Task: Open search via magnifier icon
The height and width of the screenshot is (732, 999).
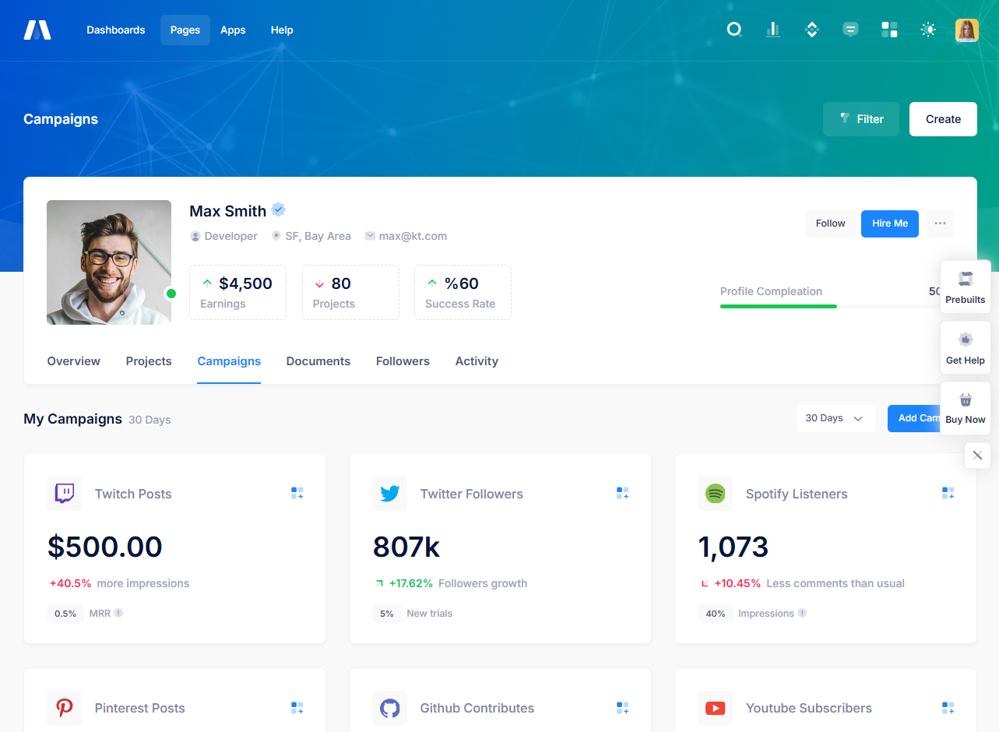Action: pyautogui.click(x=734, y=30)
